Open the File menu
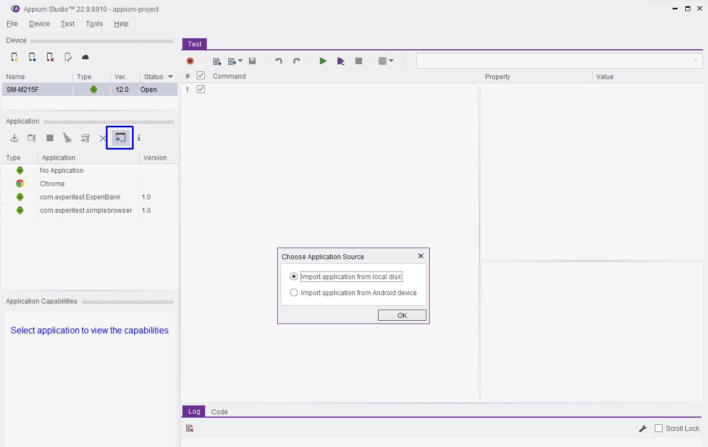This screenshot has width=708, height=447. tap(12, 24)
